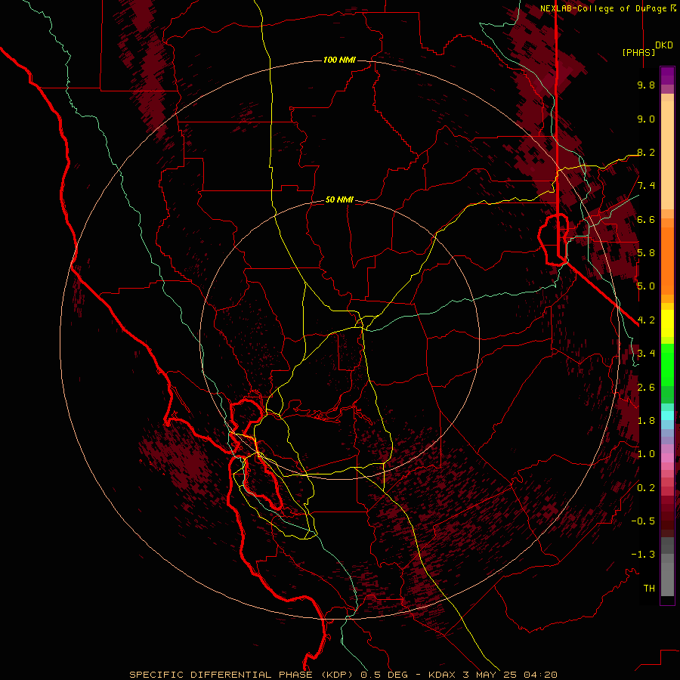This screenshot has height=680, width=680.
Task: Click the -0.5 scale value
Action: (x=643, y=521)
